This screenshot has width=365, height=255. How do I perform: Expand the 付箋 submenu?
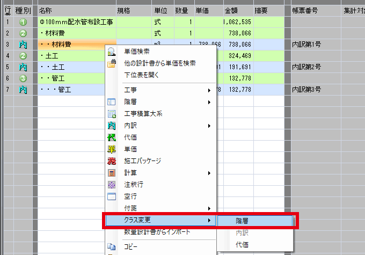(x=209, y=208)
